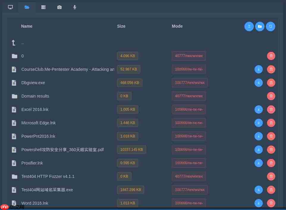
Task: Upload a file to current directory
Action: [x=249, y=26]
